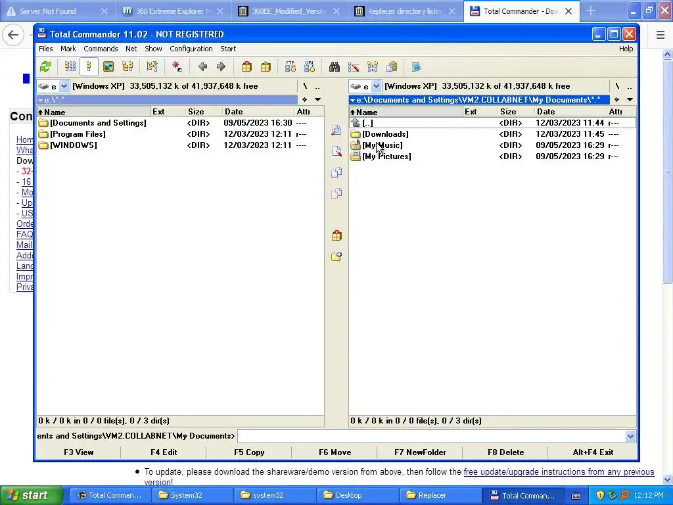Open the Mark menu
The image size is (673, 505).
[68, 49]
